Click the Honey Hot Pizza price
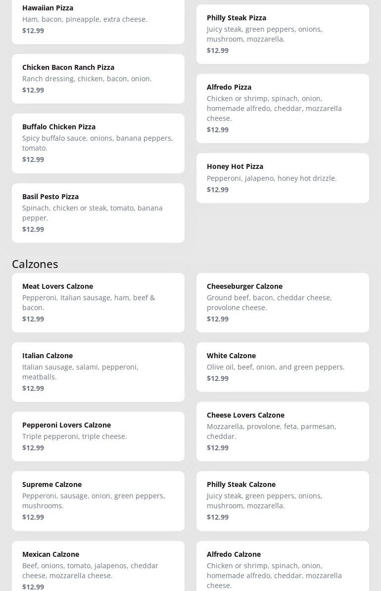This screenshot has width=381, height=591. pos(218,189)
